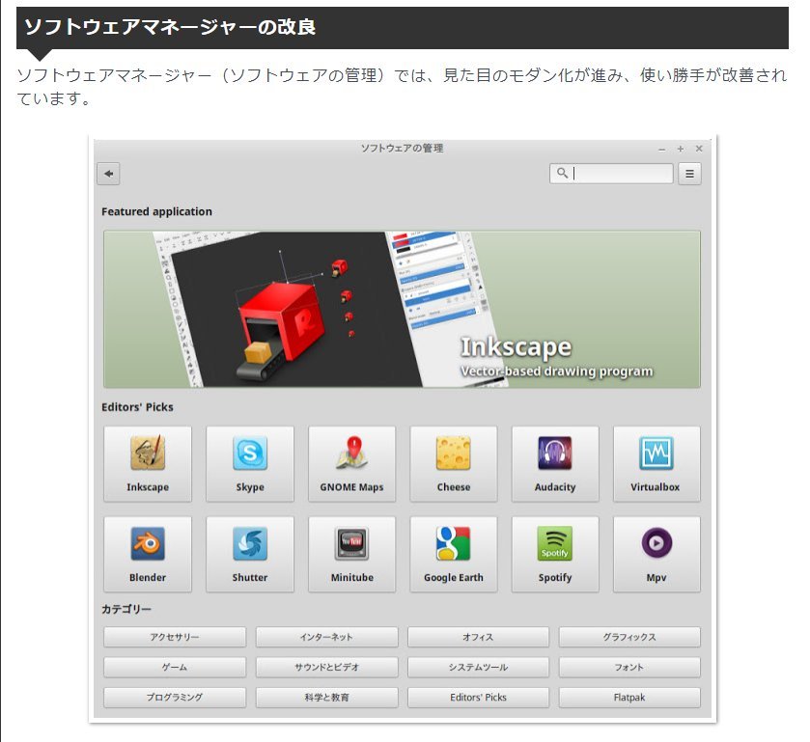Select the Flatpak category button
This screenshot has width=810, height=742.
click(628, 698)
